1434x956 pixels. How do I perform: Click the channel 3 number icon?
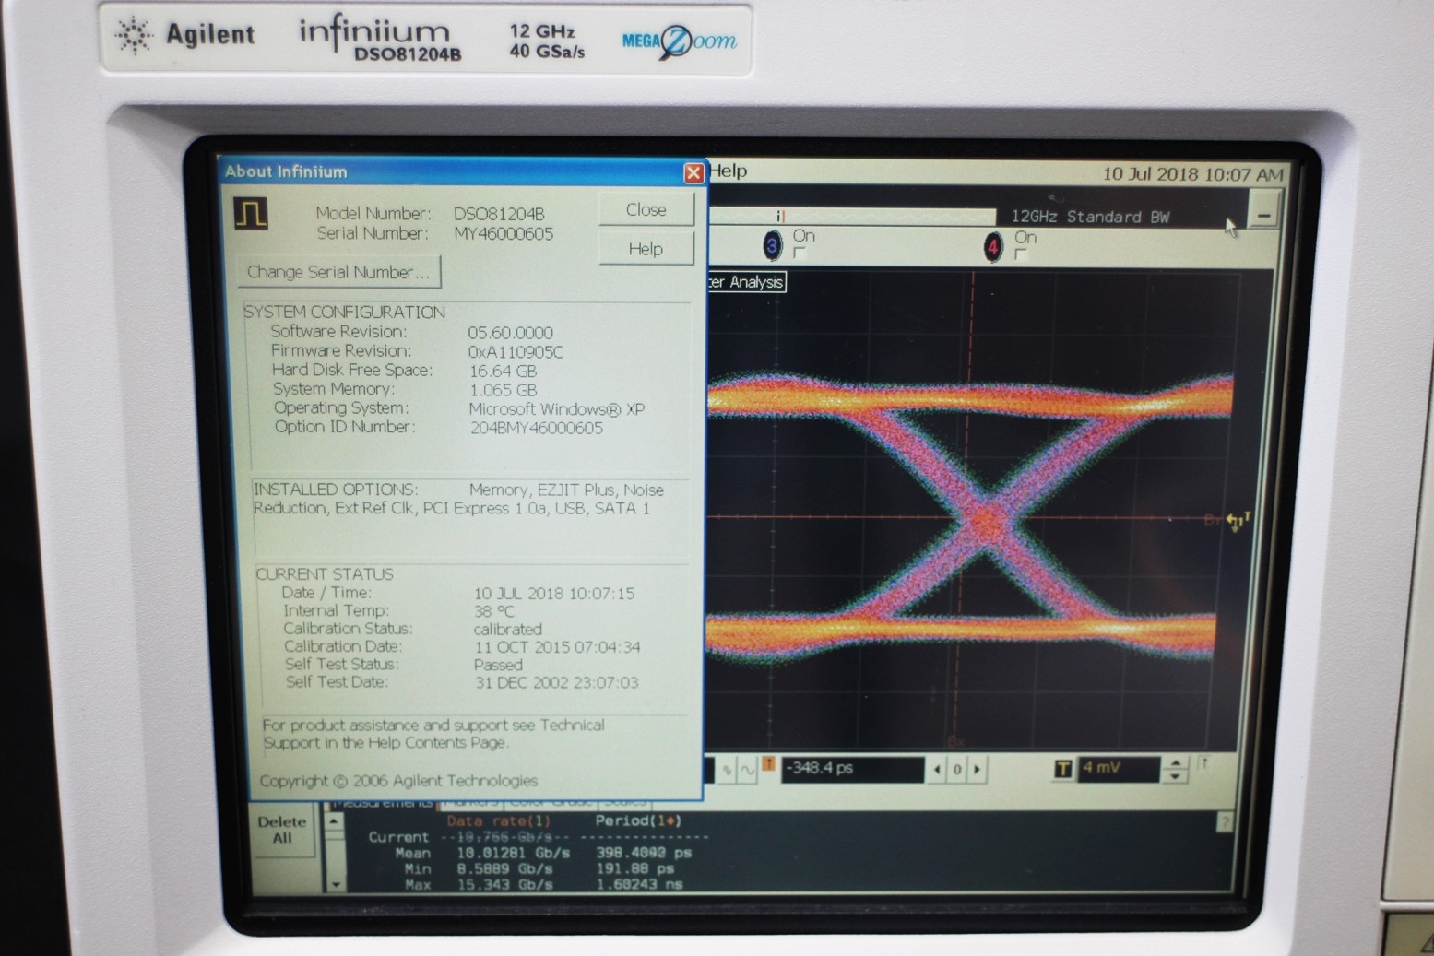click(772, 246)
